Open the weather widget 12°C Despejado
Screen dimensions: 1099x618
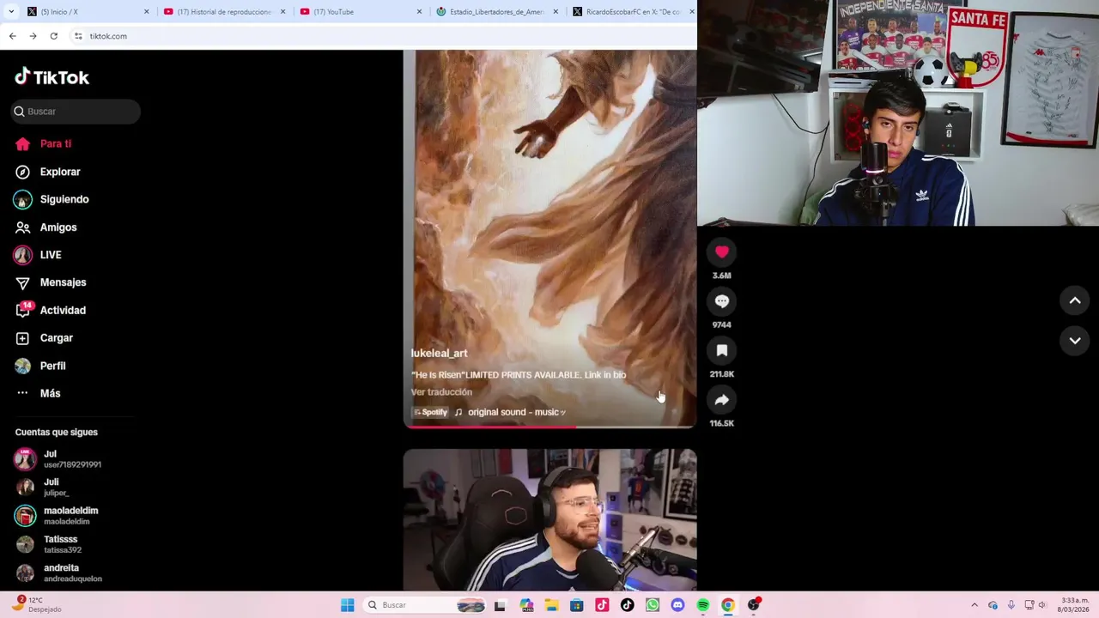coord(39,604)
